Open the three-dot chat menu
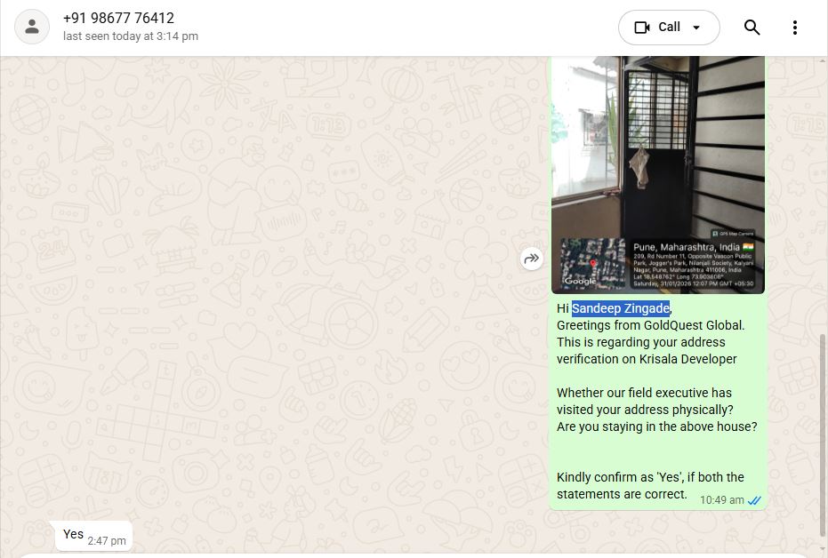This screenshot has width=828, height=558. coord(795,28)
